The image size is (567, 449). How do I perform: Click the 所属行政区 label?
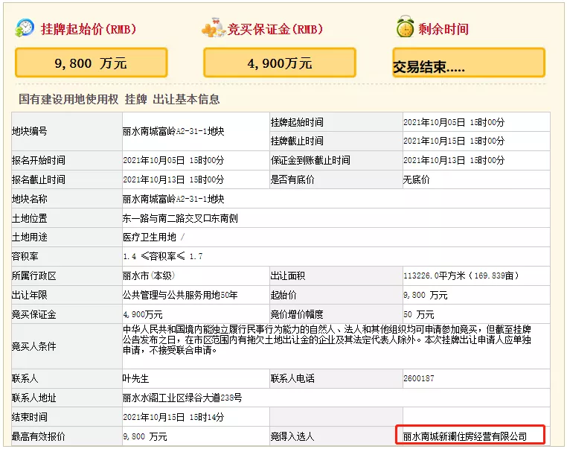(34, 276)
